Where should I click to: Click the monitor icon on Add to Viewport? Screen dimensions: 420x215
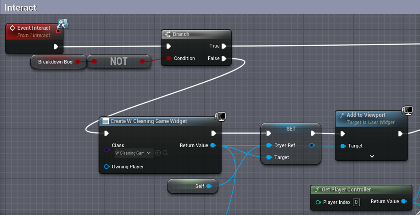click(x=408, y=110)
